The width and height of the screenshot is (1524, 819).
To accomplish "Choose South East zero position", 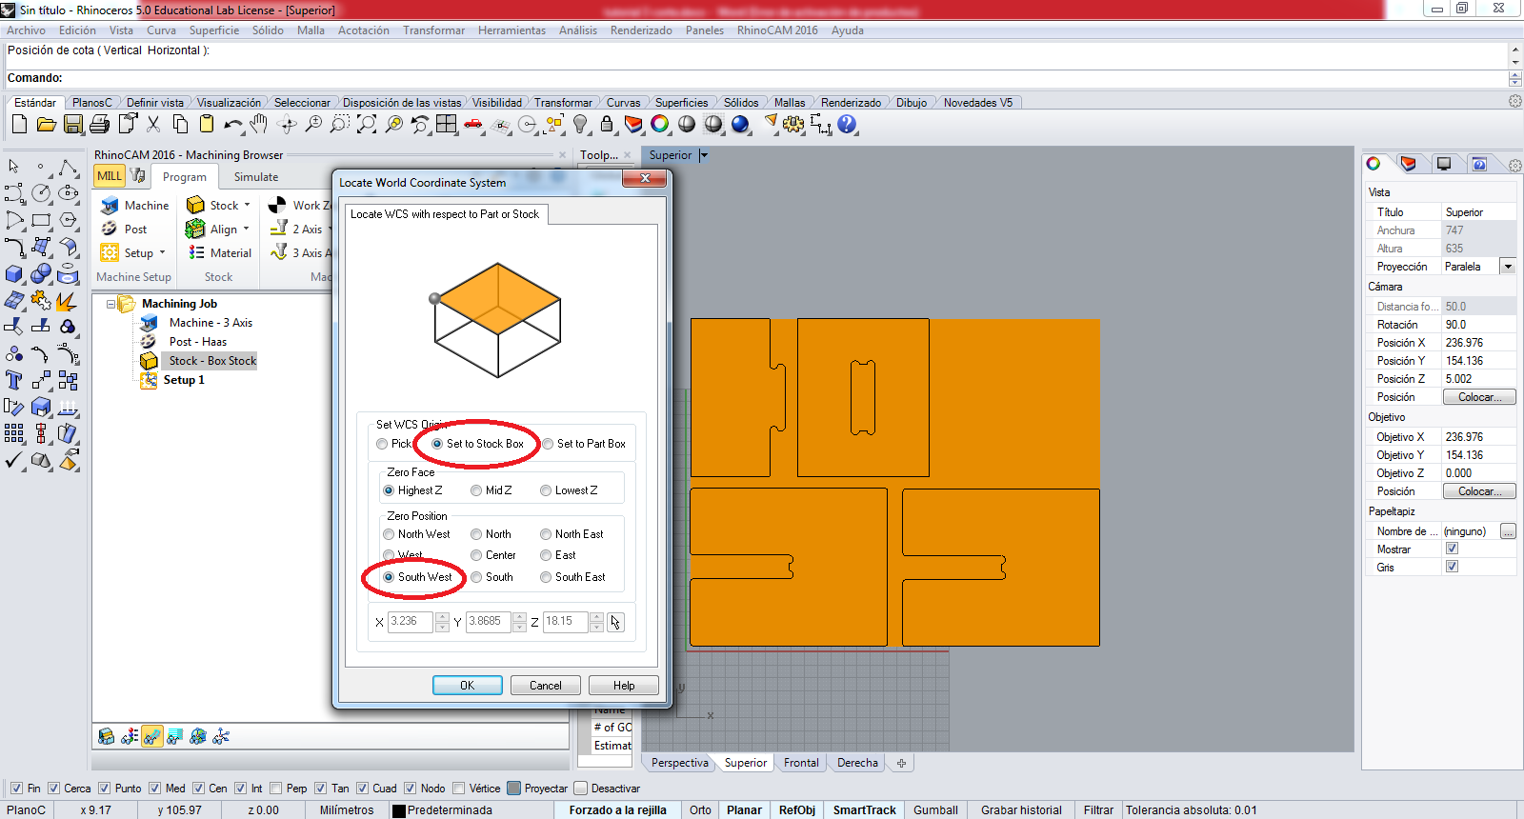I will [546, 577].
